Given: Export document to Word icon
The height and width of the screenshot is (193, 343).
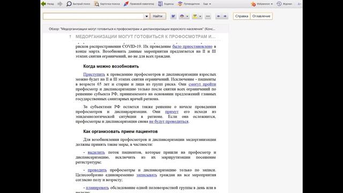Looking at the screenshot, I should (x=173, y=16).
